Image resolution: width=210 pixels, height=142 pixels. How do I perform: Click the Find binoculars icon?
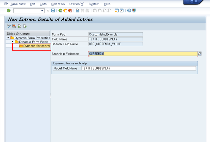[x=82, y=10]
